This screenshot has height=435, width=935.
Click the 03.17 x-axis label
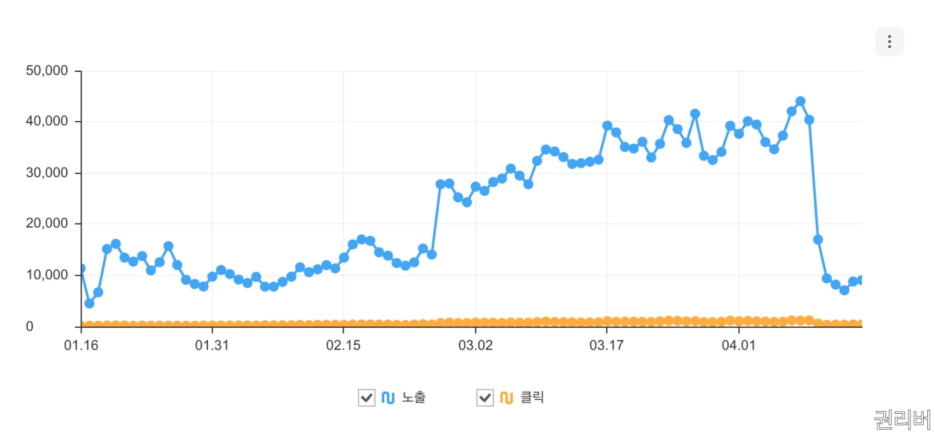click(x=608, y=345)
